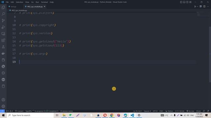Open the Run and Debug view
211x118 pixels.
(x=3, y=27)
